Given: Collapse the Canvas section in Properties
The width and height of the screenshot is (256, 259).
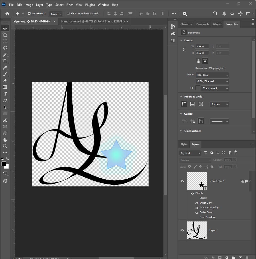Looking at the screenshot, I should tap(181, 40).
